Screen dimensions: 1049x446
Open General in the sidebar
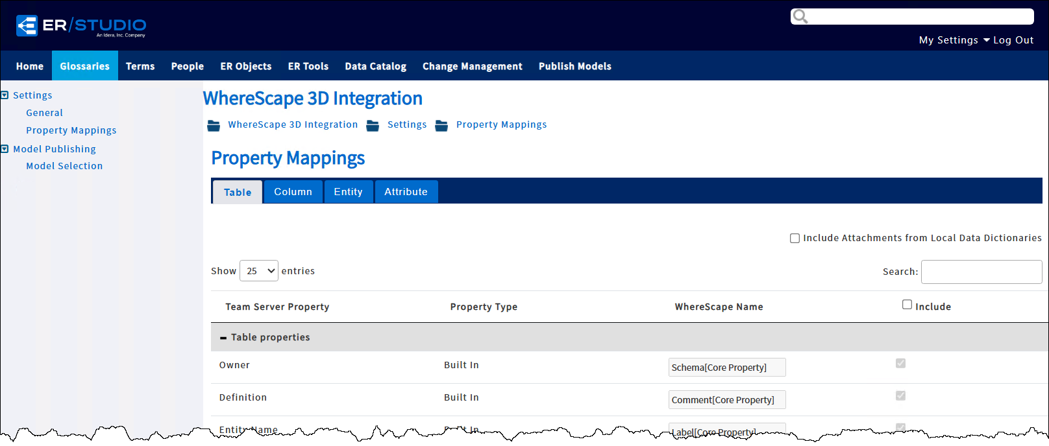pos(45,113)
